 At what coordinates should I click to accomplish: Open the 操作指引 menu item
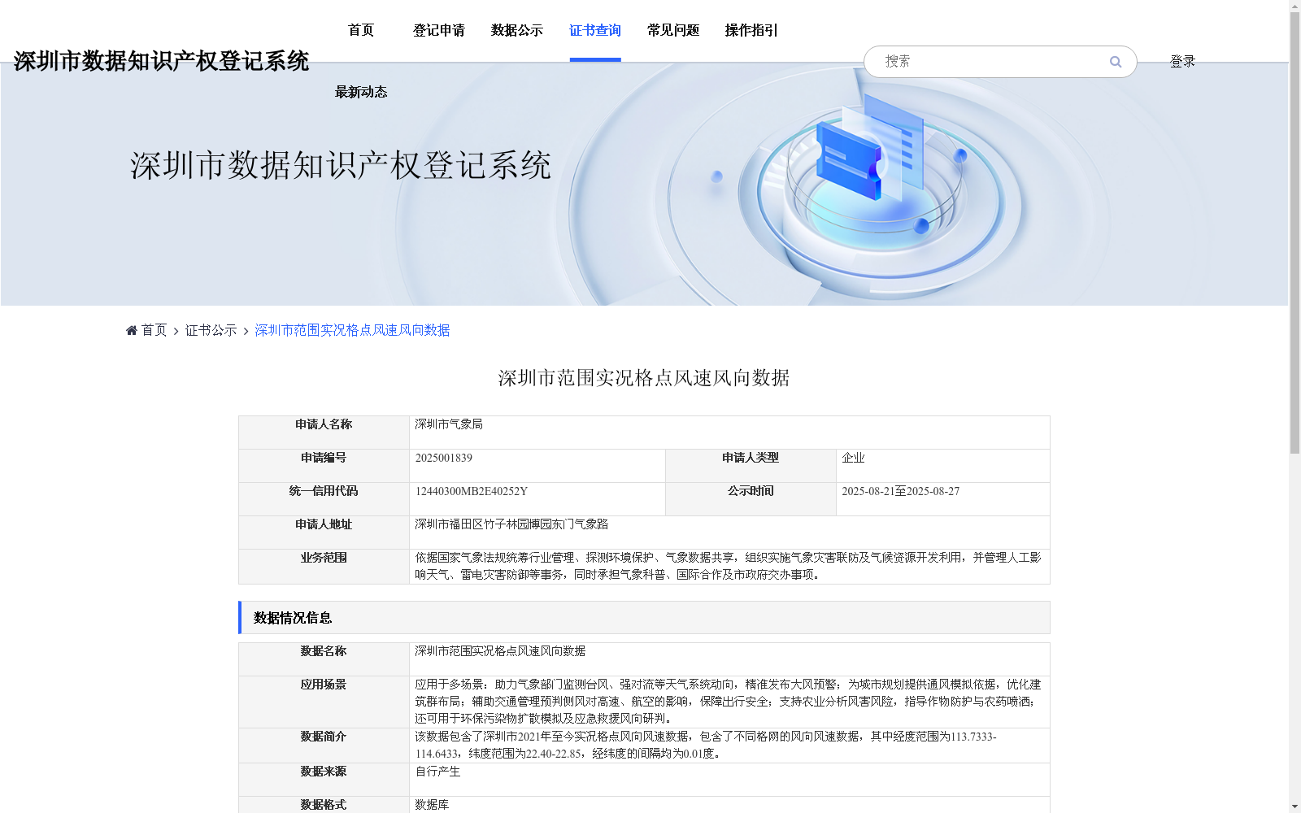click(751, 30)
